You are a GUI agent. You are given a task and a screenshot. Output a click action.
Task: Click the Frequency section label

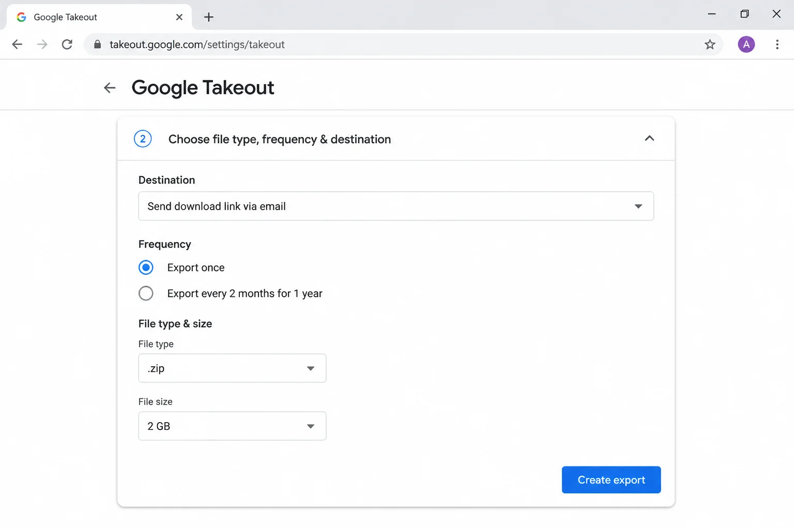(x=165, y=244)
